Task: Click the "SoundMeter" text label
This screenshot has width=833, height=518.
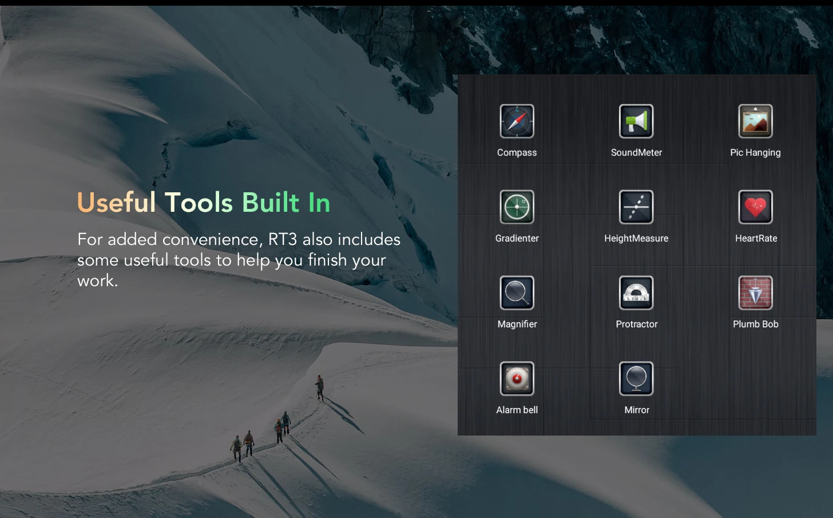Action: coord(636,153)
